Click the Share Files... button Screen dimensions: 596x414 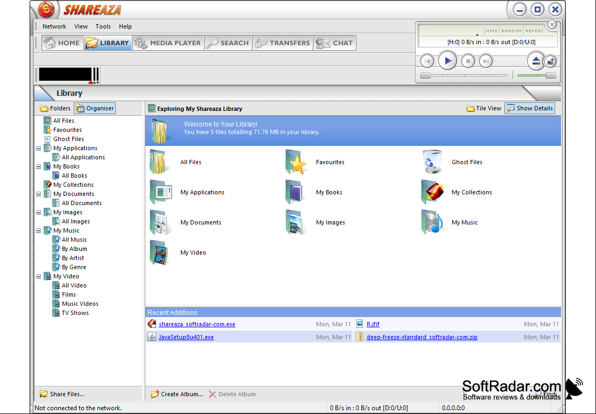[x=62, y=394]
